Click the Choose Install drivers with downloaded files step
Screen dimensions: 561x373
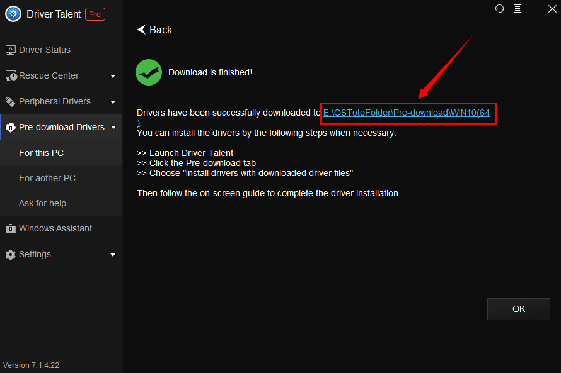[245, 173]
